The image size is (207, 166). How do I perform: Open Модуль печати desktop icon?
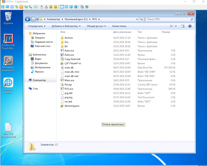[x=8, y=86]
